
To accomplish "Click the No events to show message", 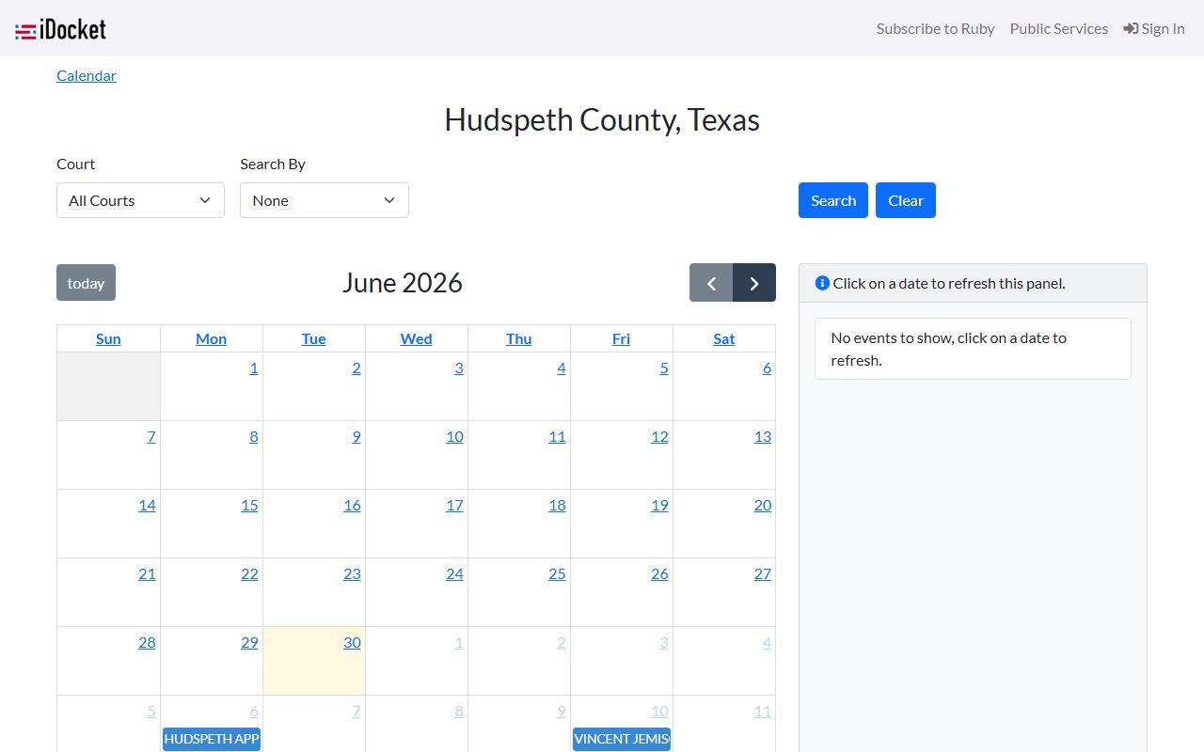I will (973, 349).
